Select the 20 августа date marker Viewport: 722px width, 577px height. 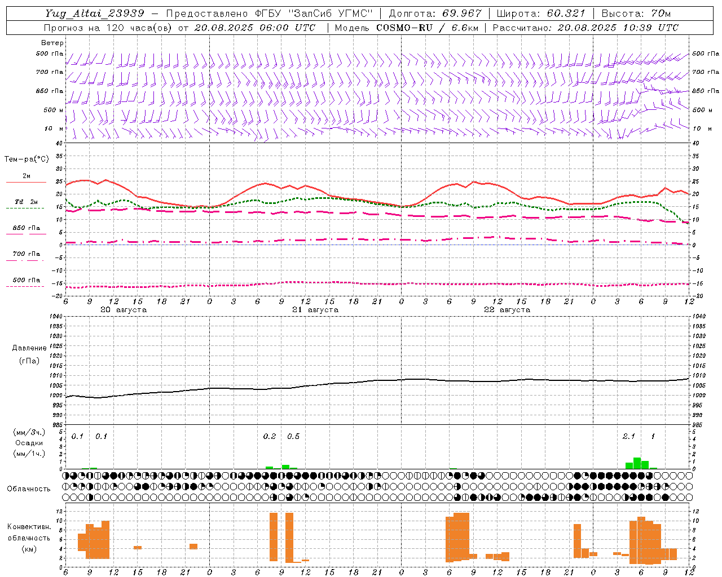point(124,310)
